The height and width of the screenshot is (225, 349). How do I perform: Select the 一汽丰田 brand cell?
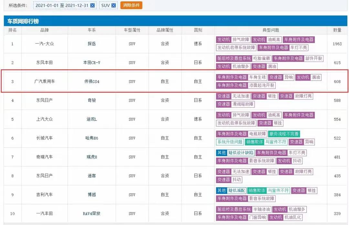tap(45, 213)
